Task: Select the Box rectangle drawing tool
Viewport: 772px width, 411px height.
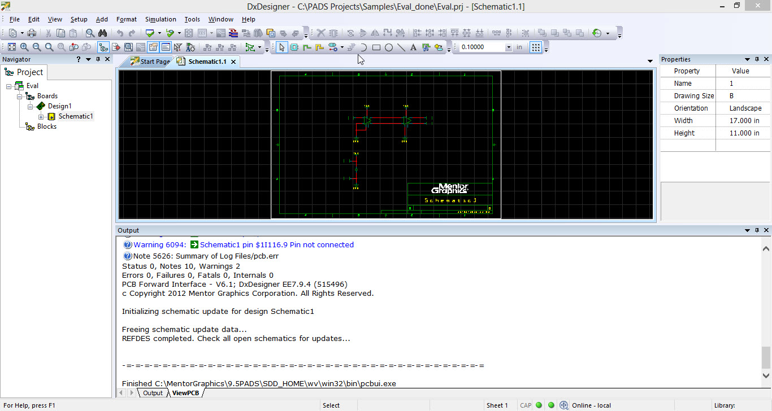Action: point(376,47)
